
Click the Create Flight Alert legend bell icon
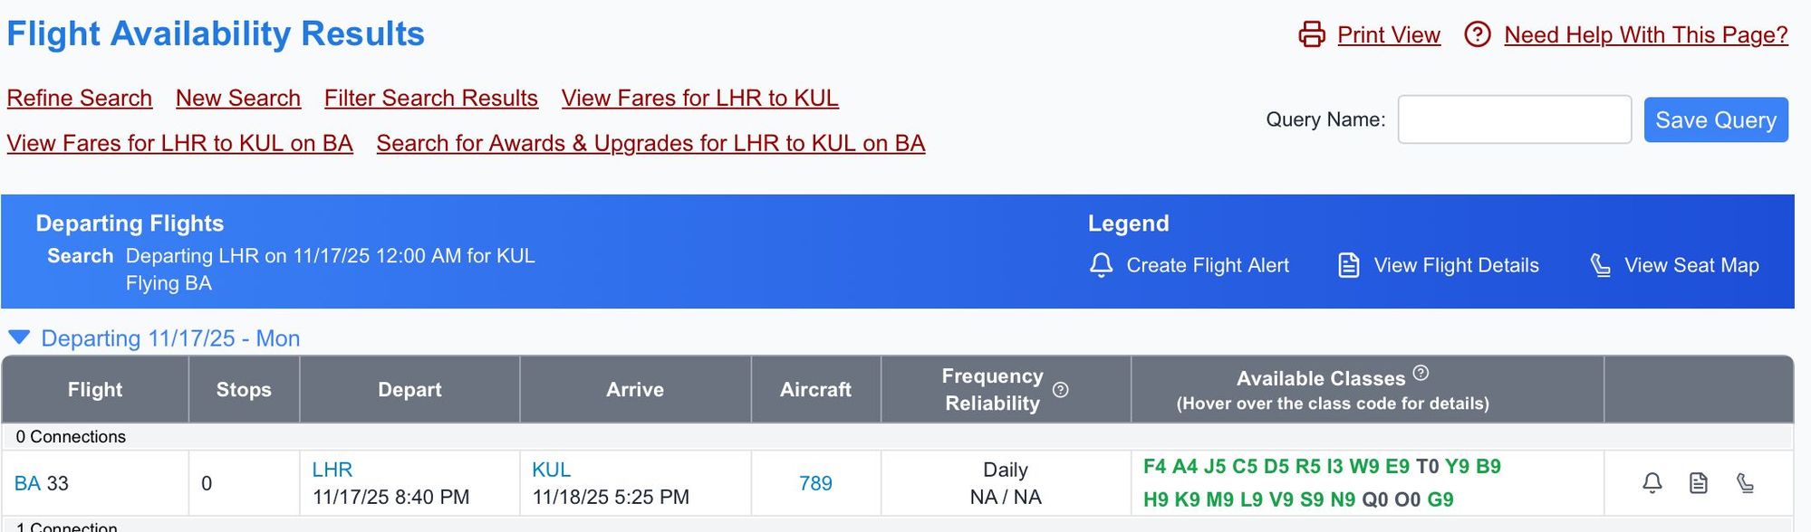1101,265
